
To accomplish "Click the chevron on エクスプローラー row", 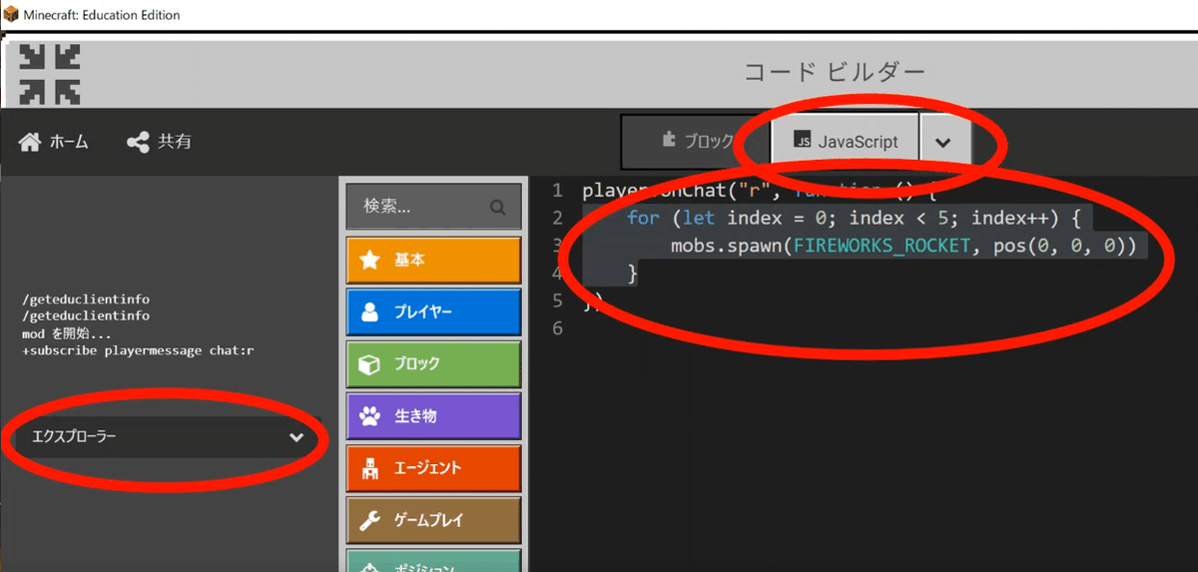I will click(296, 437).
